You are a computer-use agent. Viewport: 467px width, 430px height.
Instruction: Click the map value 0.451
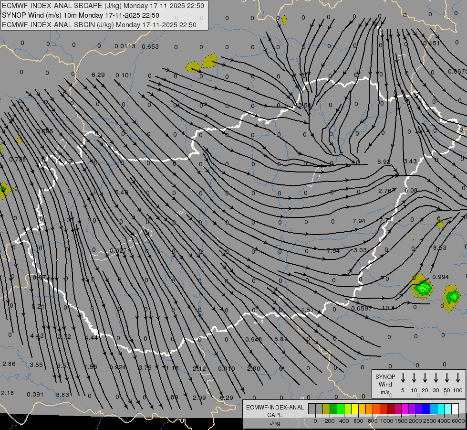pyautogui.click(x=431, y=43)
